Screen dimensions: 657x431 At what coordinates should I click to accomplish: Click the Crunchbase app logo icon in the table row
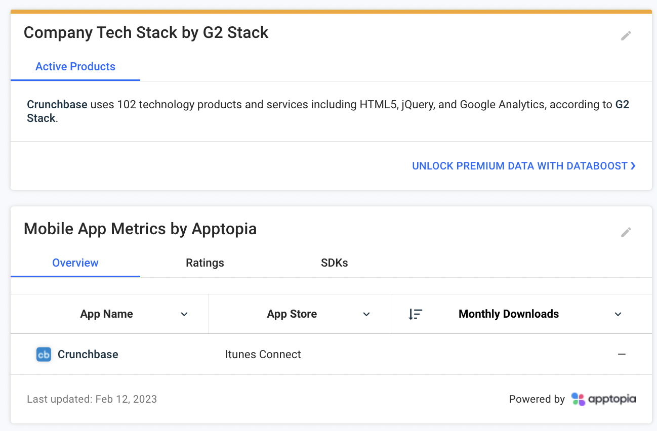(44, 355)
